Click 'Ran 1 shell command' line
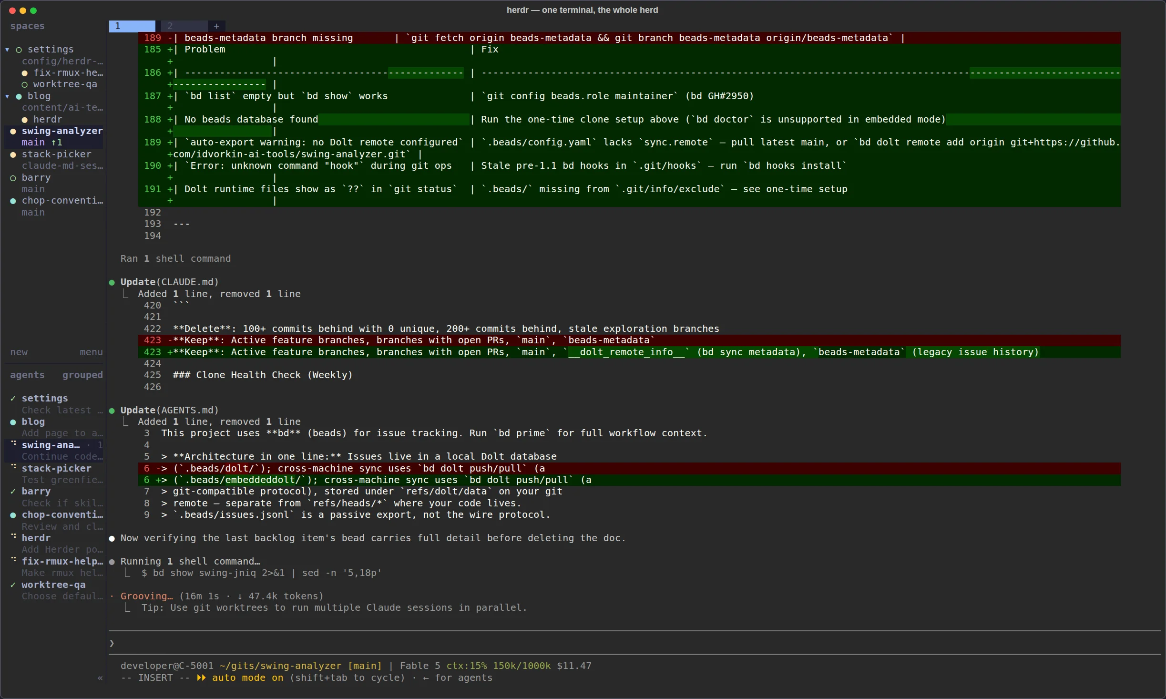Image resolution: width=1166 pixels, height=699 pixels. pos(175,259)
